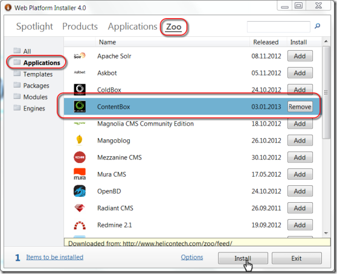Select the Mangoblog row name

[x=114, y=141]
